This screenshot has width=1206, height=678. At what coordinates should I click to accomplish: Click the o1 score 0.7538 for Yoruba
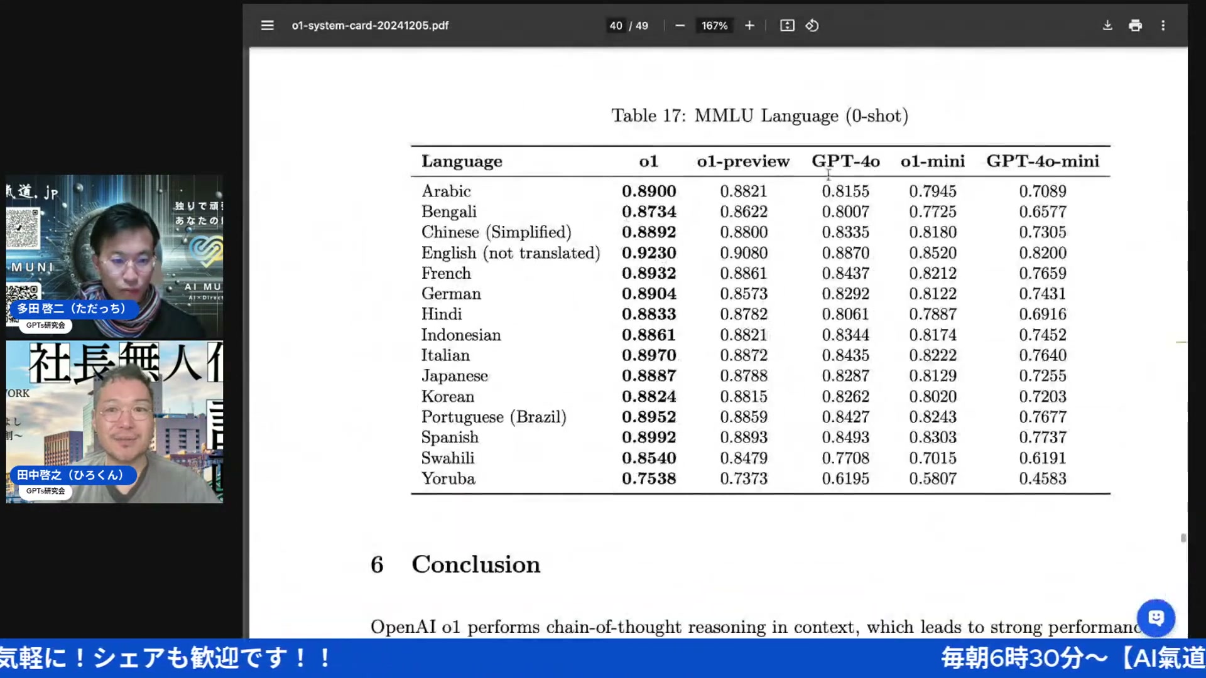point(649,478)
